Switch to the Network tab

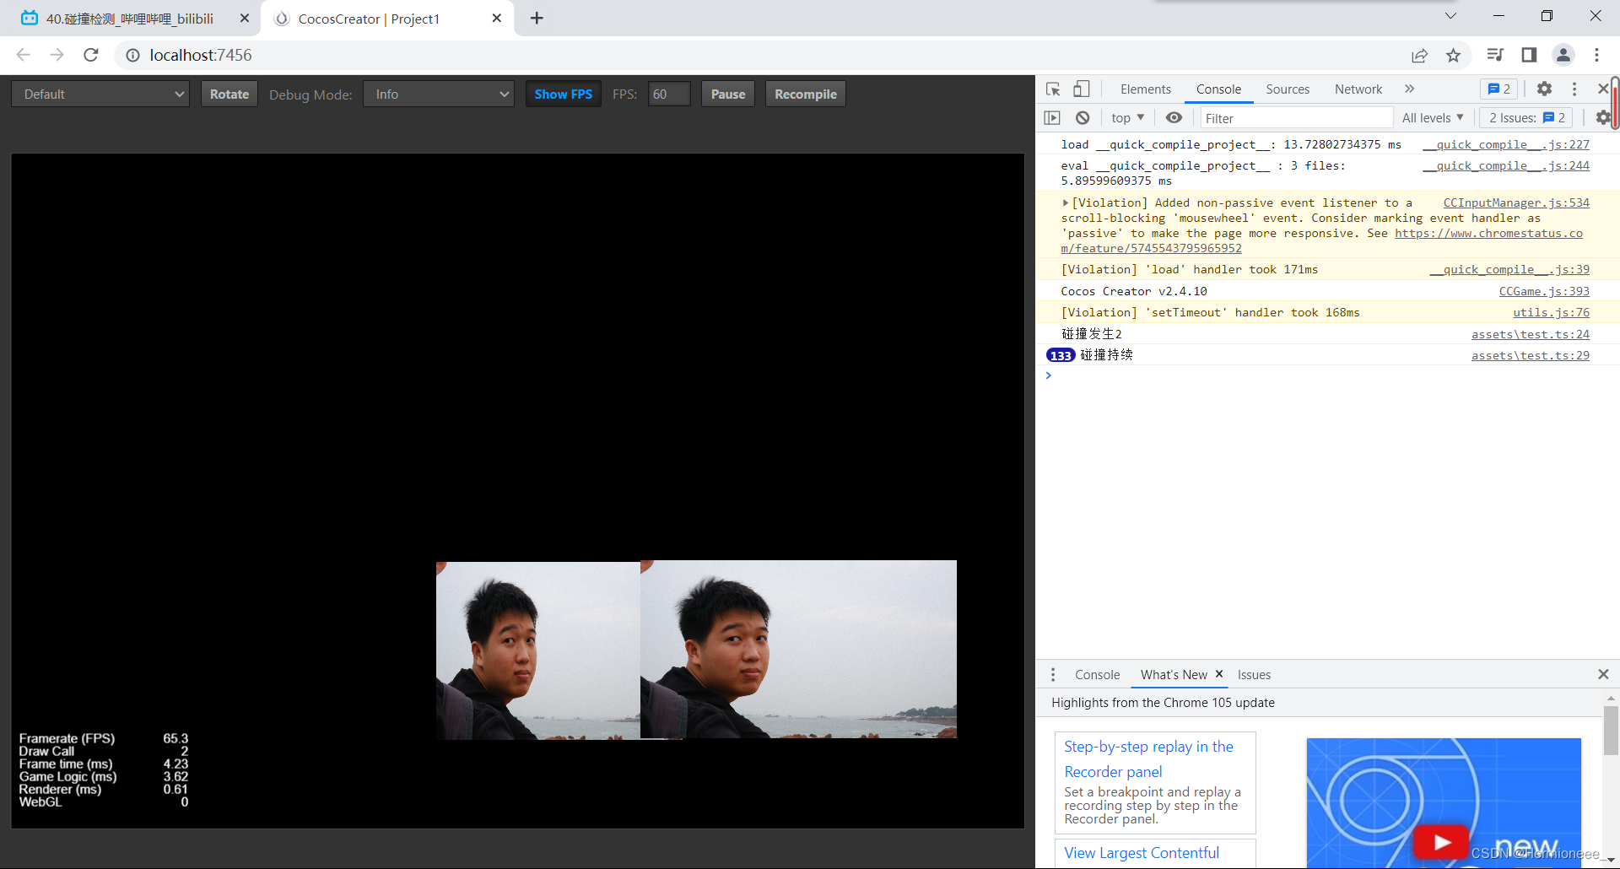pos(1358,89)
